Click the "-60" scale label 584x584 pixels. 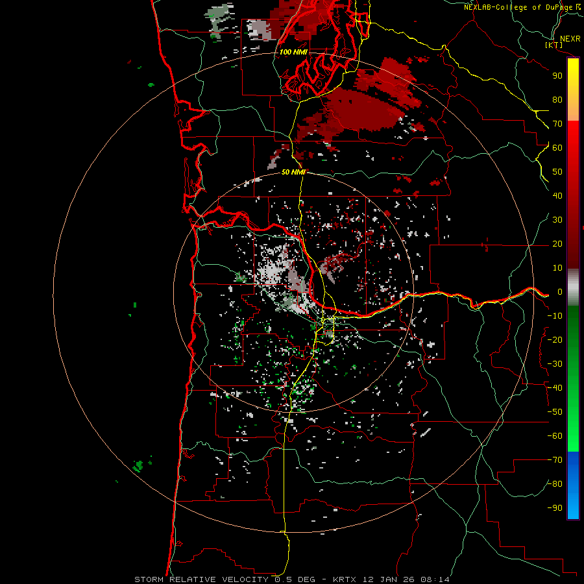(x=555, y=436)
